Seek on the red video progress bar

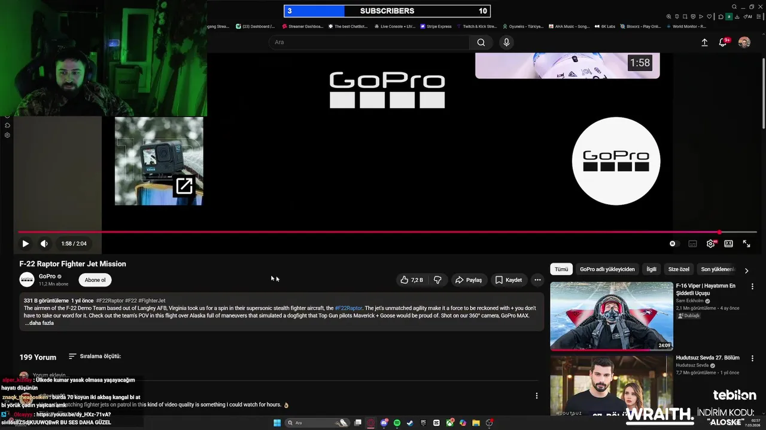click(x=387, y=232)
